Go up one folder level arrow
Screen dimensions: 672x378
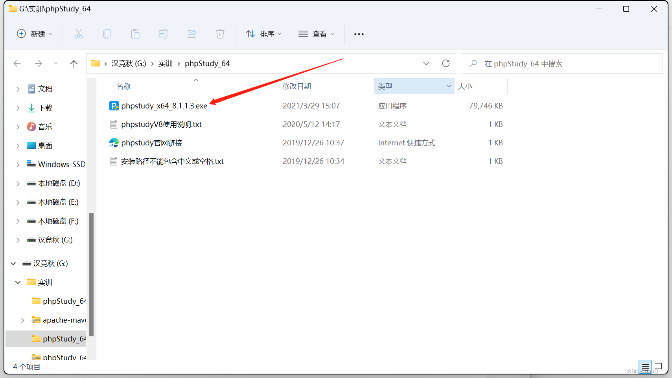pyautogui.click(x=74, y=64)
